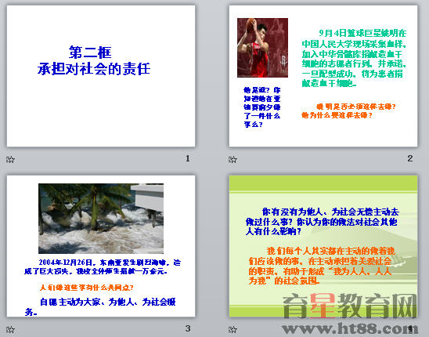Viewport: 429px width, 337px height.
Task: Click the green text starting 9月4日
Action: click(355, 58)
